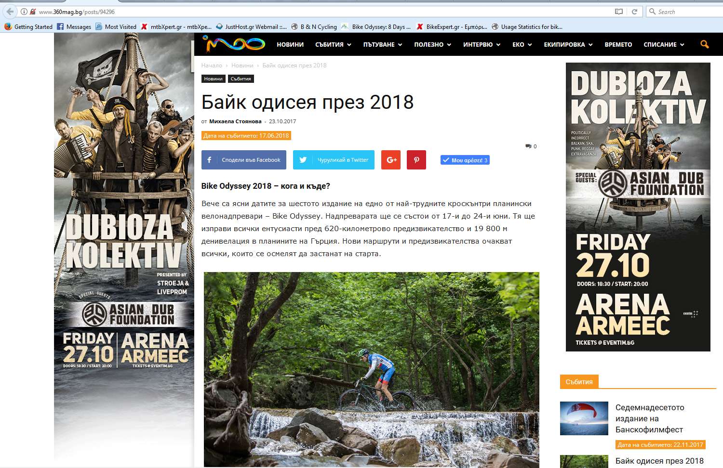Expand СПИСАНИЕ dropdown menu
Screen dimensions: 723x468
coord(664,44)
